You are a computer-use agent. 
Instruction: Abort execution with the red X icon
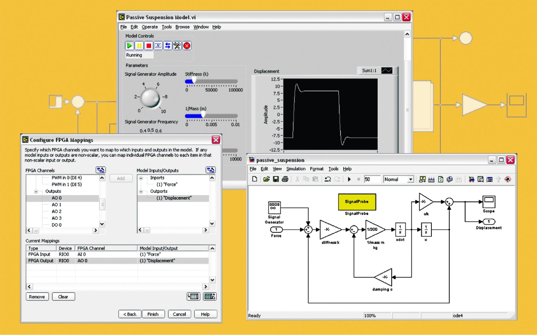coord(186,45)
